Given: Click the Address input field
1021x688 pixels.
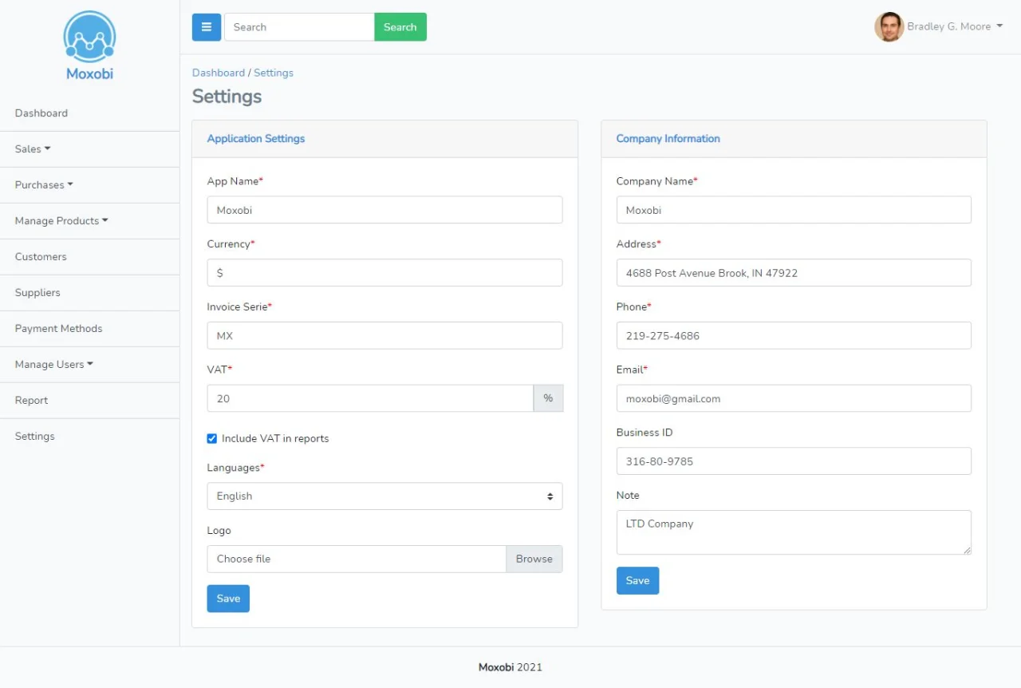Looking at the screenshot, I should [x=794, y=273].
